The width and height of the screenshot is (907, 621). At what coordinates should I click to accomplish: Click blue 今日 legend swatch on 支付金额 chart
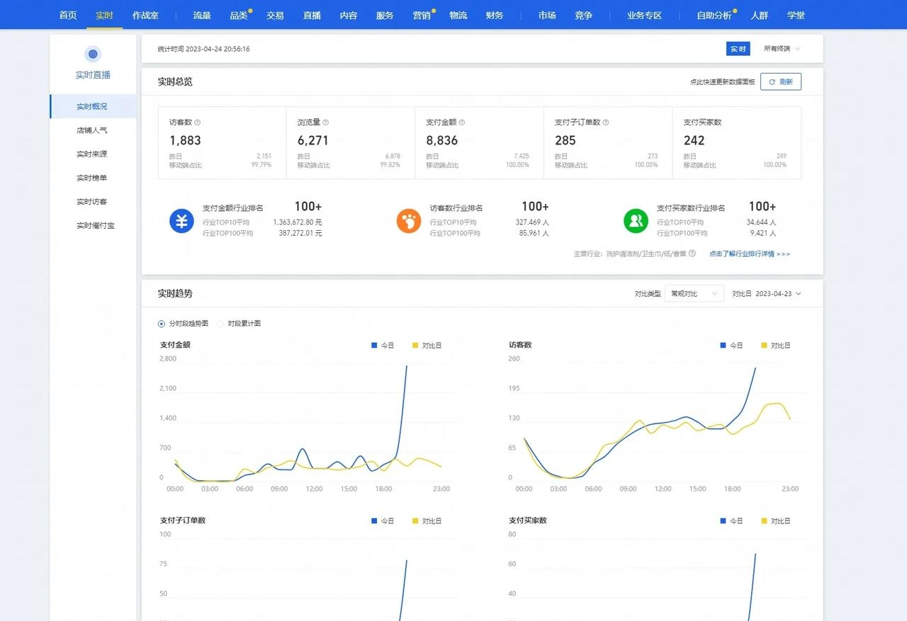375,346
